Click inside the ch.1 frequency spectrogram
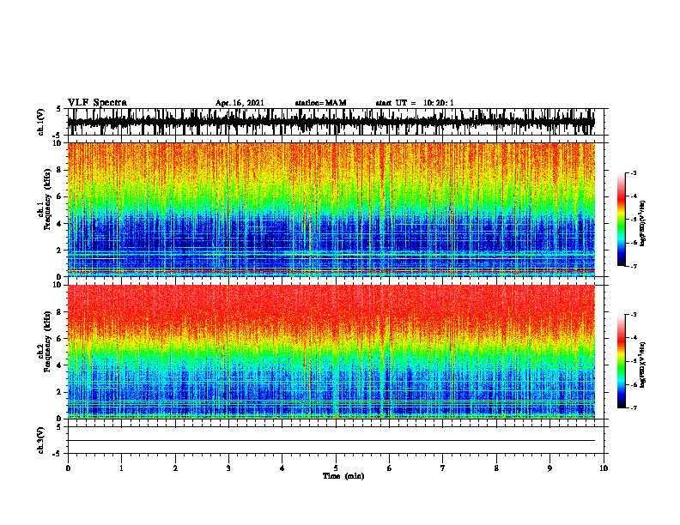This screenshot has width=680, height=525. point(331,209)
